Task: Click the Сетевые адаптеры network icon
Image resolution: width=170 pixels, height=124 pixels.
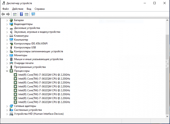Action: (11, 106)
